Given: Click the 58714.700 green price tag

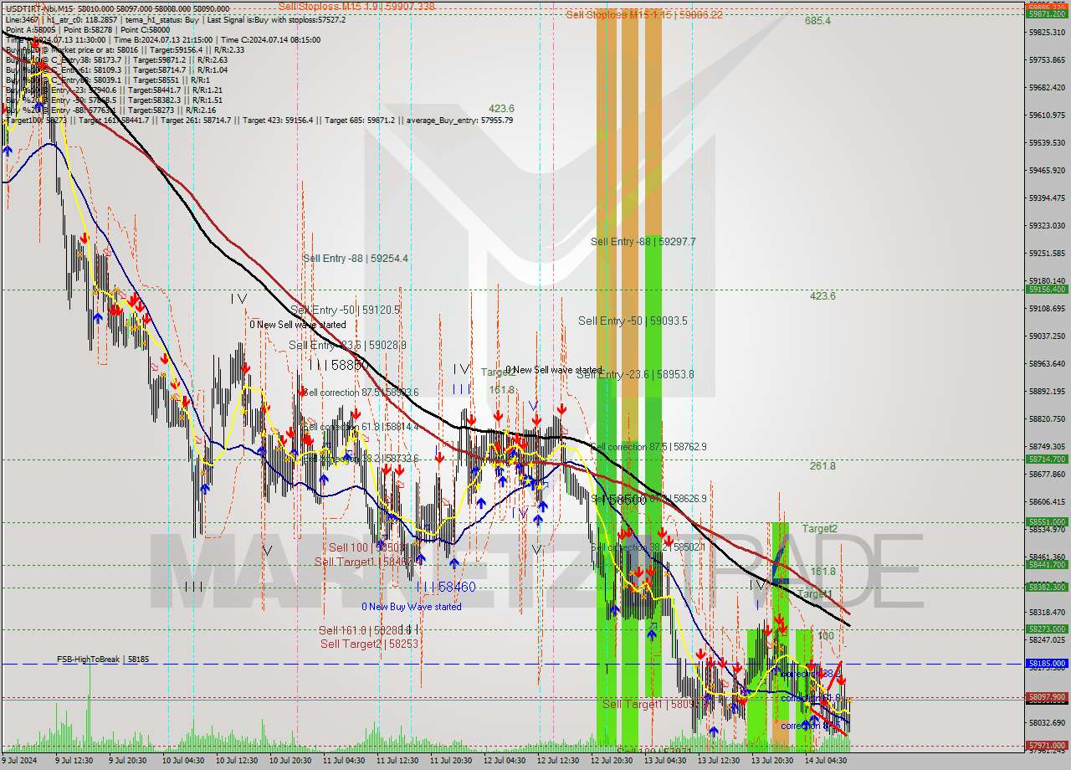Looking at the screenshot, I should 1047,459.
